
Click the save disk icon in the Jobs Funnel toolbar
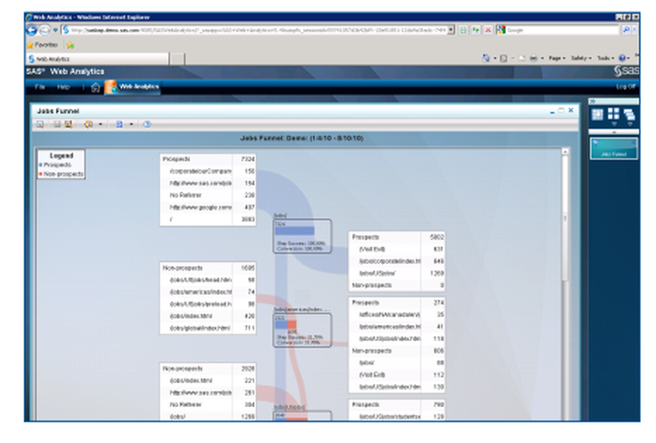tap(57, 124)
